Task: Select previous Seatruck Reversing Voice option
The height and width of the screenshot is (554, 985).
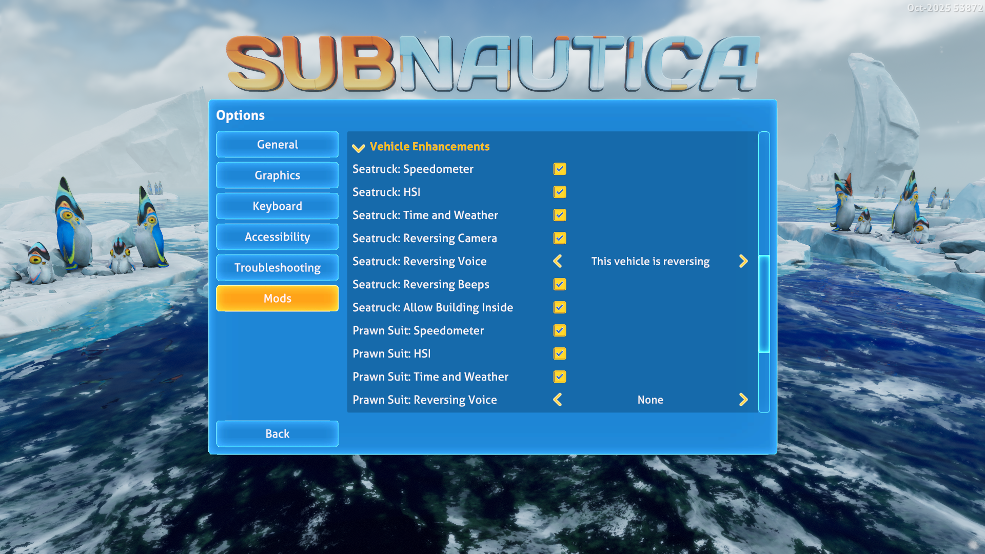Action: click(x=558, y=261)
